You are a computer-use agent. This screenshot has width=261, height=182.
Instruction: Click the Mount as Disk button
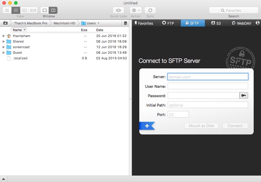(x=201, y=125)
